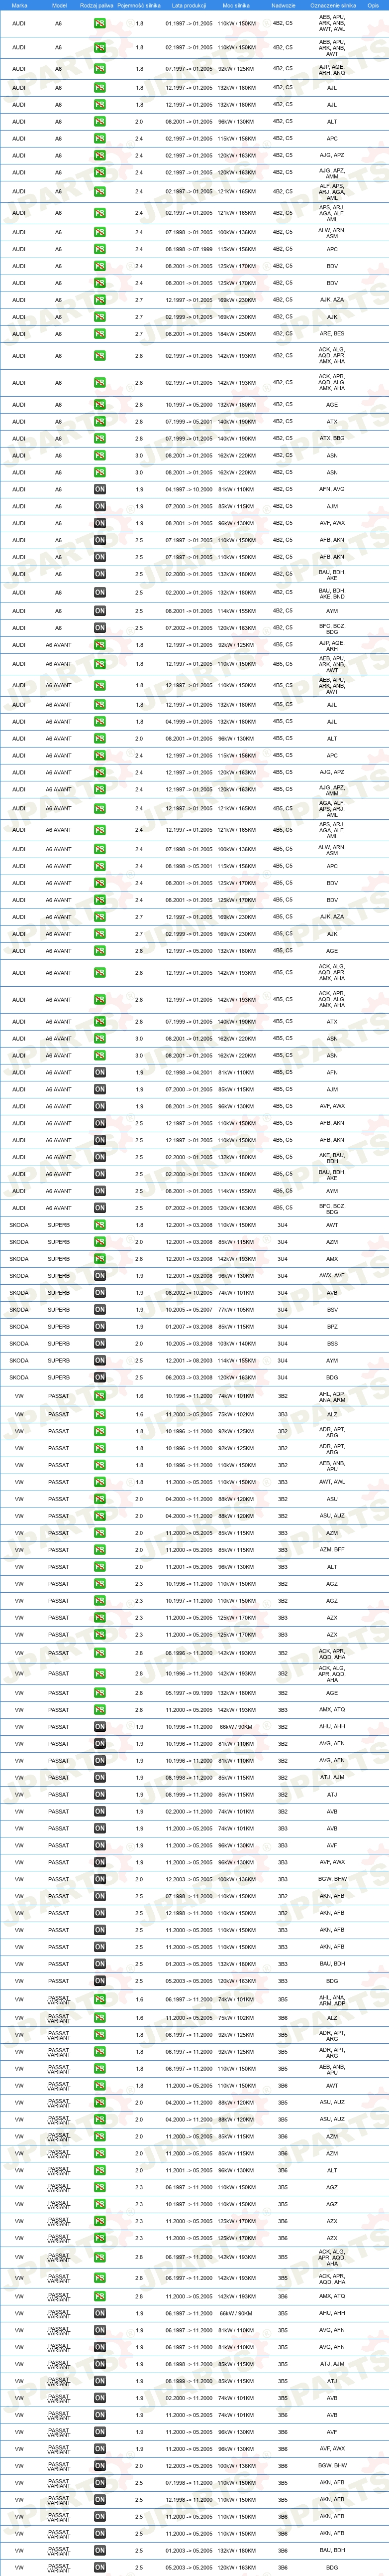Click diesel ON icon in Skoda Superb BSV row
389x2576 pixels.
click(x=100, y=1310)
